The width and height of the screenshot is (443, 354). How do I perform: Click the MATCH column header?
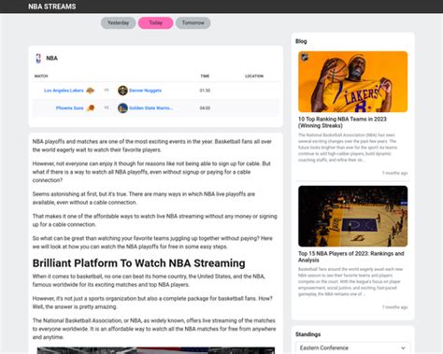point(41,76)
